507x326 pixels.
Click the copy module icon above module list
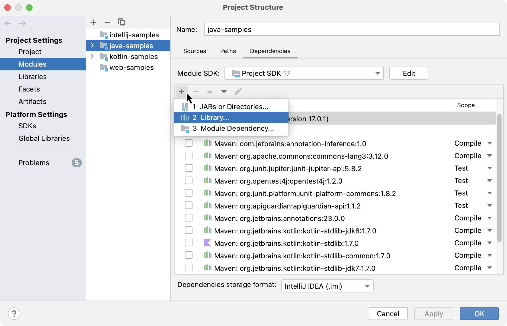pos(121,22)
